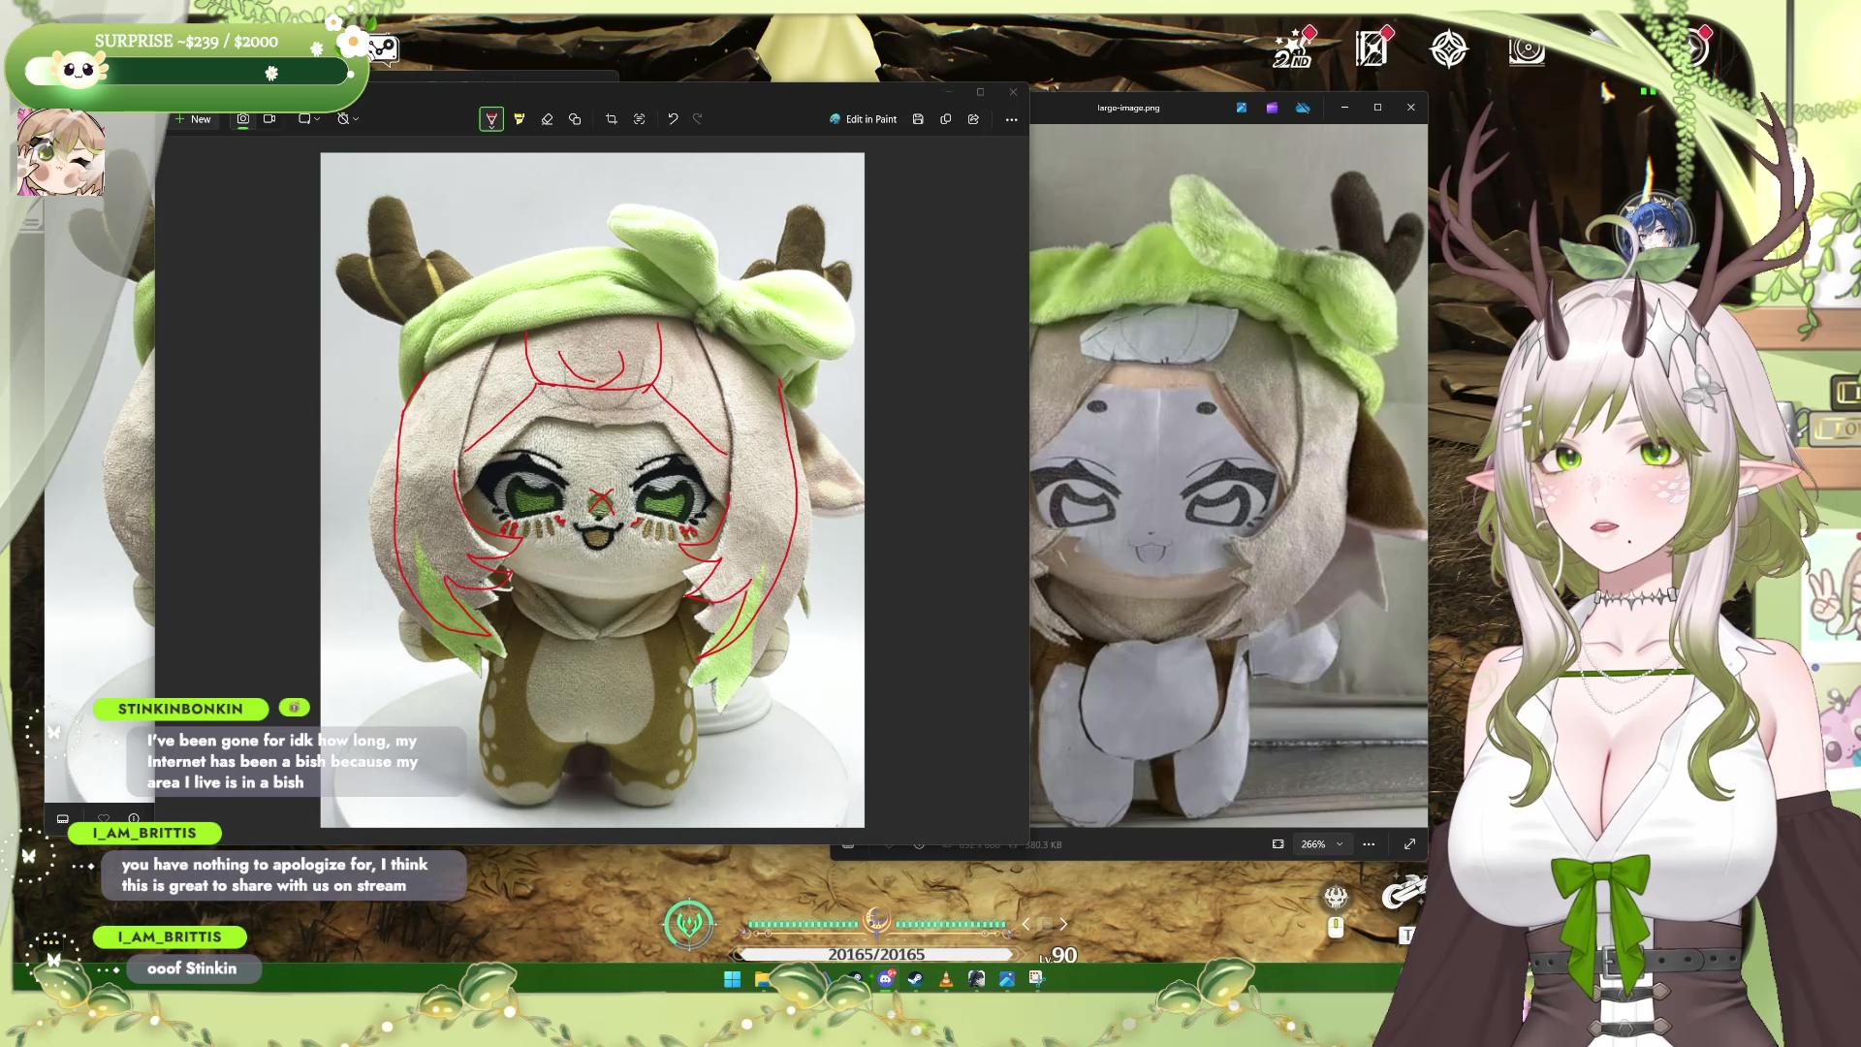Select the yellow Highlighter tool
Screen dimensions: 1861x1047
click(x=520, y=119)
